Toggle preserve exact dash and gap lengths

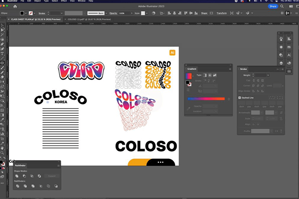click(272, 98)
